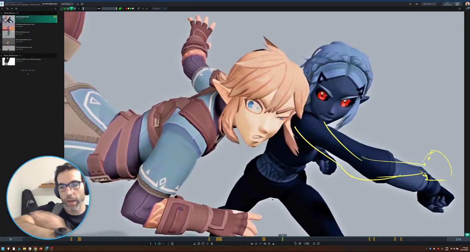470x252 pixels.
Task: Open the set status dropdown
Action: pyautogui.click(x=67, y=4)
